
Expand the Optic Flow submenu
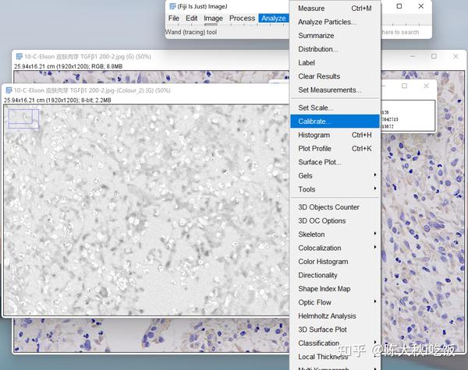point(335,302)
